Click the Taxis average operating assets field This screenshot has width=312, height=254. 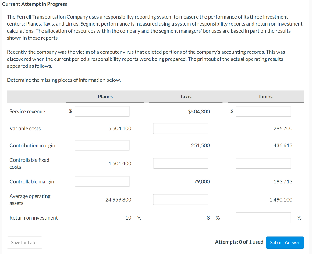point(181,199)
